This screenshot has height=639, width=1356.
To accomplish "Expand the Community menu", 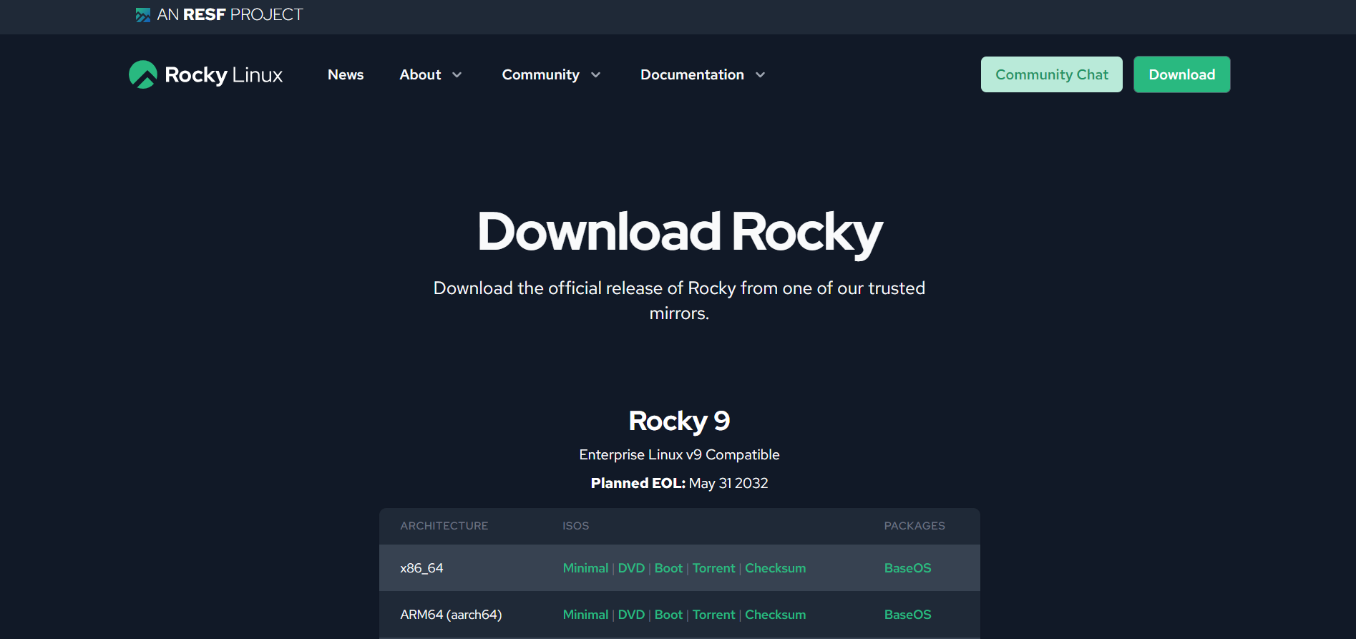I will 551,74.
